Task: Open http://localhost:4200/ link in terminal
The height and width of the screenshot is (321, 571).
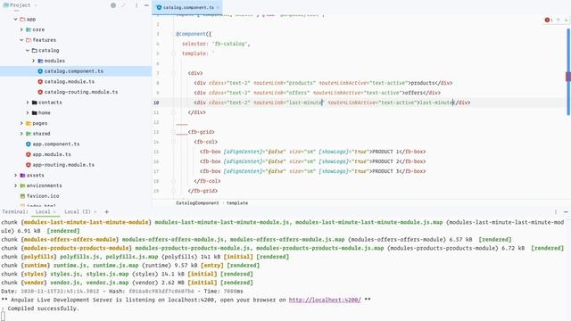Action: coord(325,300)
